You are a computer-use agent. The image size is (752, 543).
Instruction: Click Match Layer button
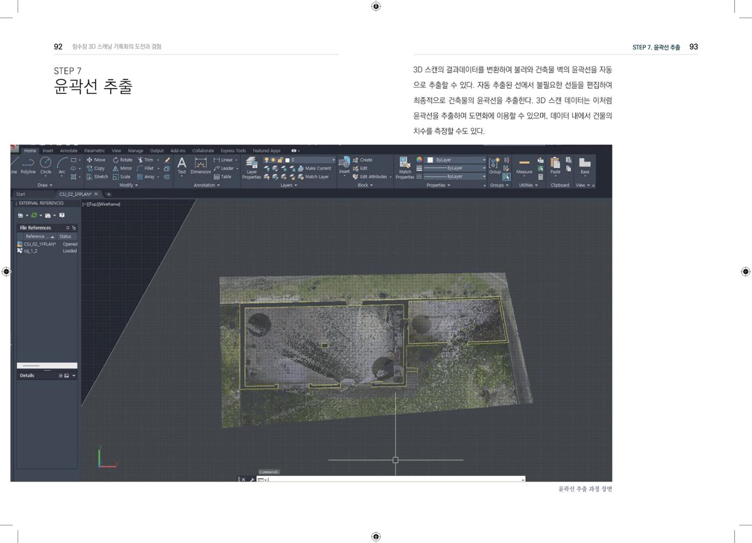point(313,177)
